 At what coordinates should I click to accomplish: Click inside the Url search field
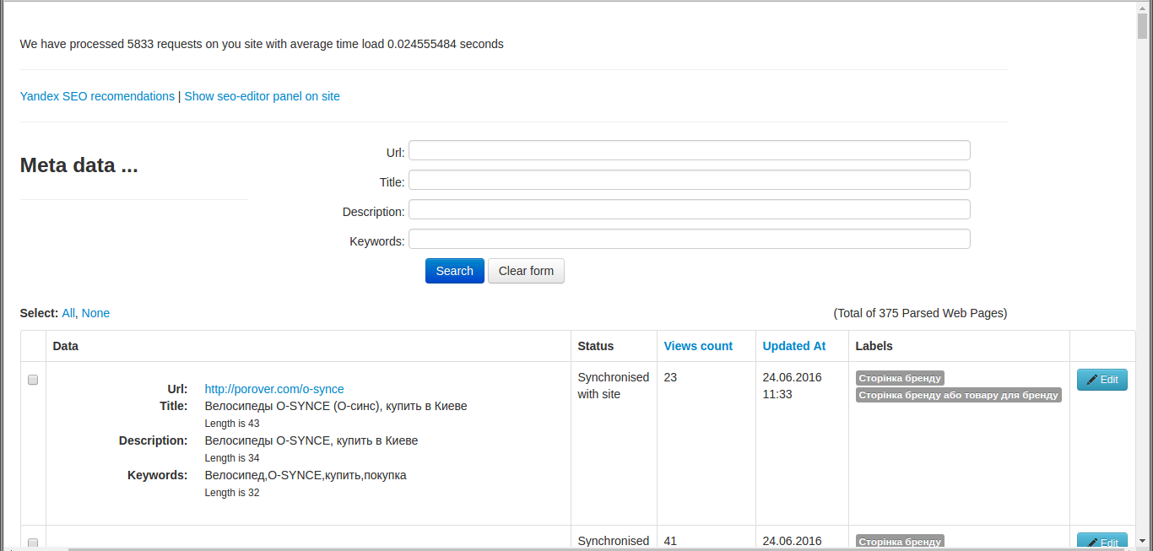pyautogui.click(x=689, y=150)
